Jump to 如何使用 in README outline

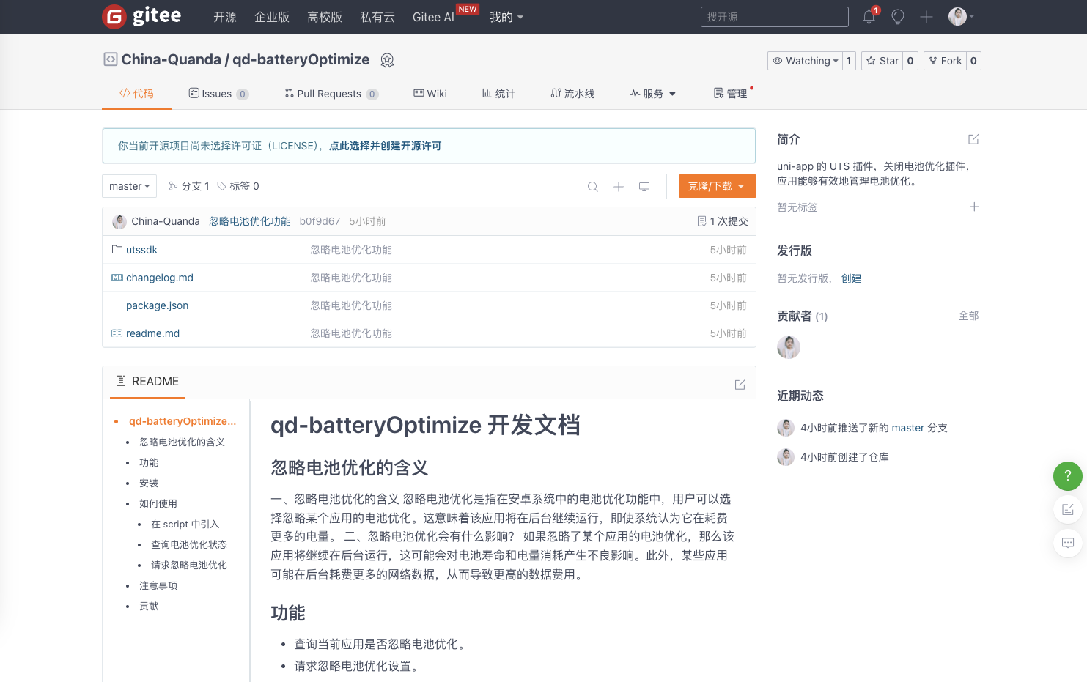pyautogui.click(x=158, y=503)
